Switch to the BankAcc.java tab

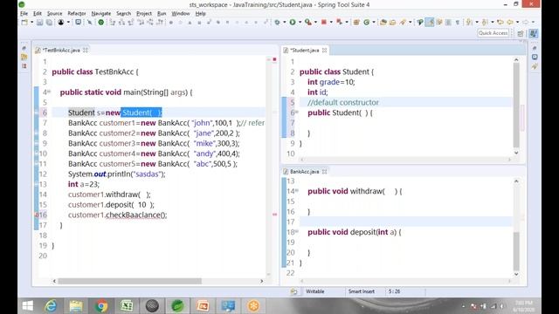(x=304, y=172)
